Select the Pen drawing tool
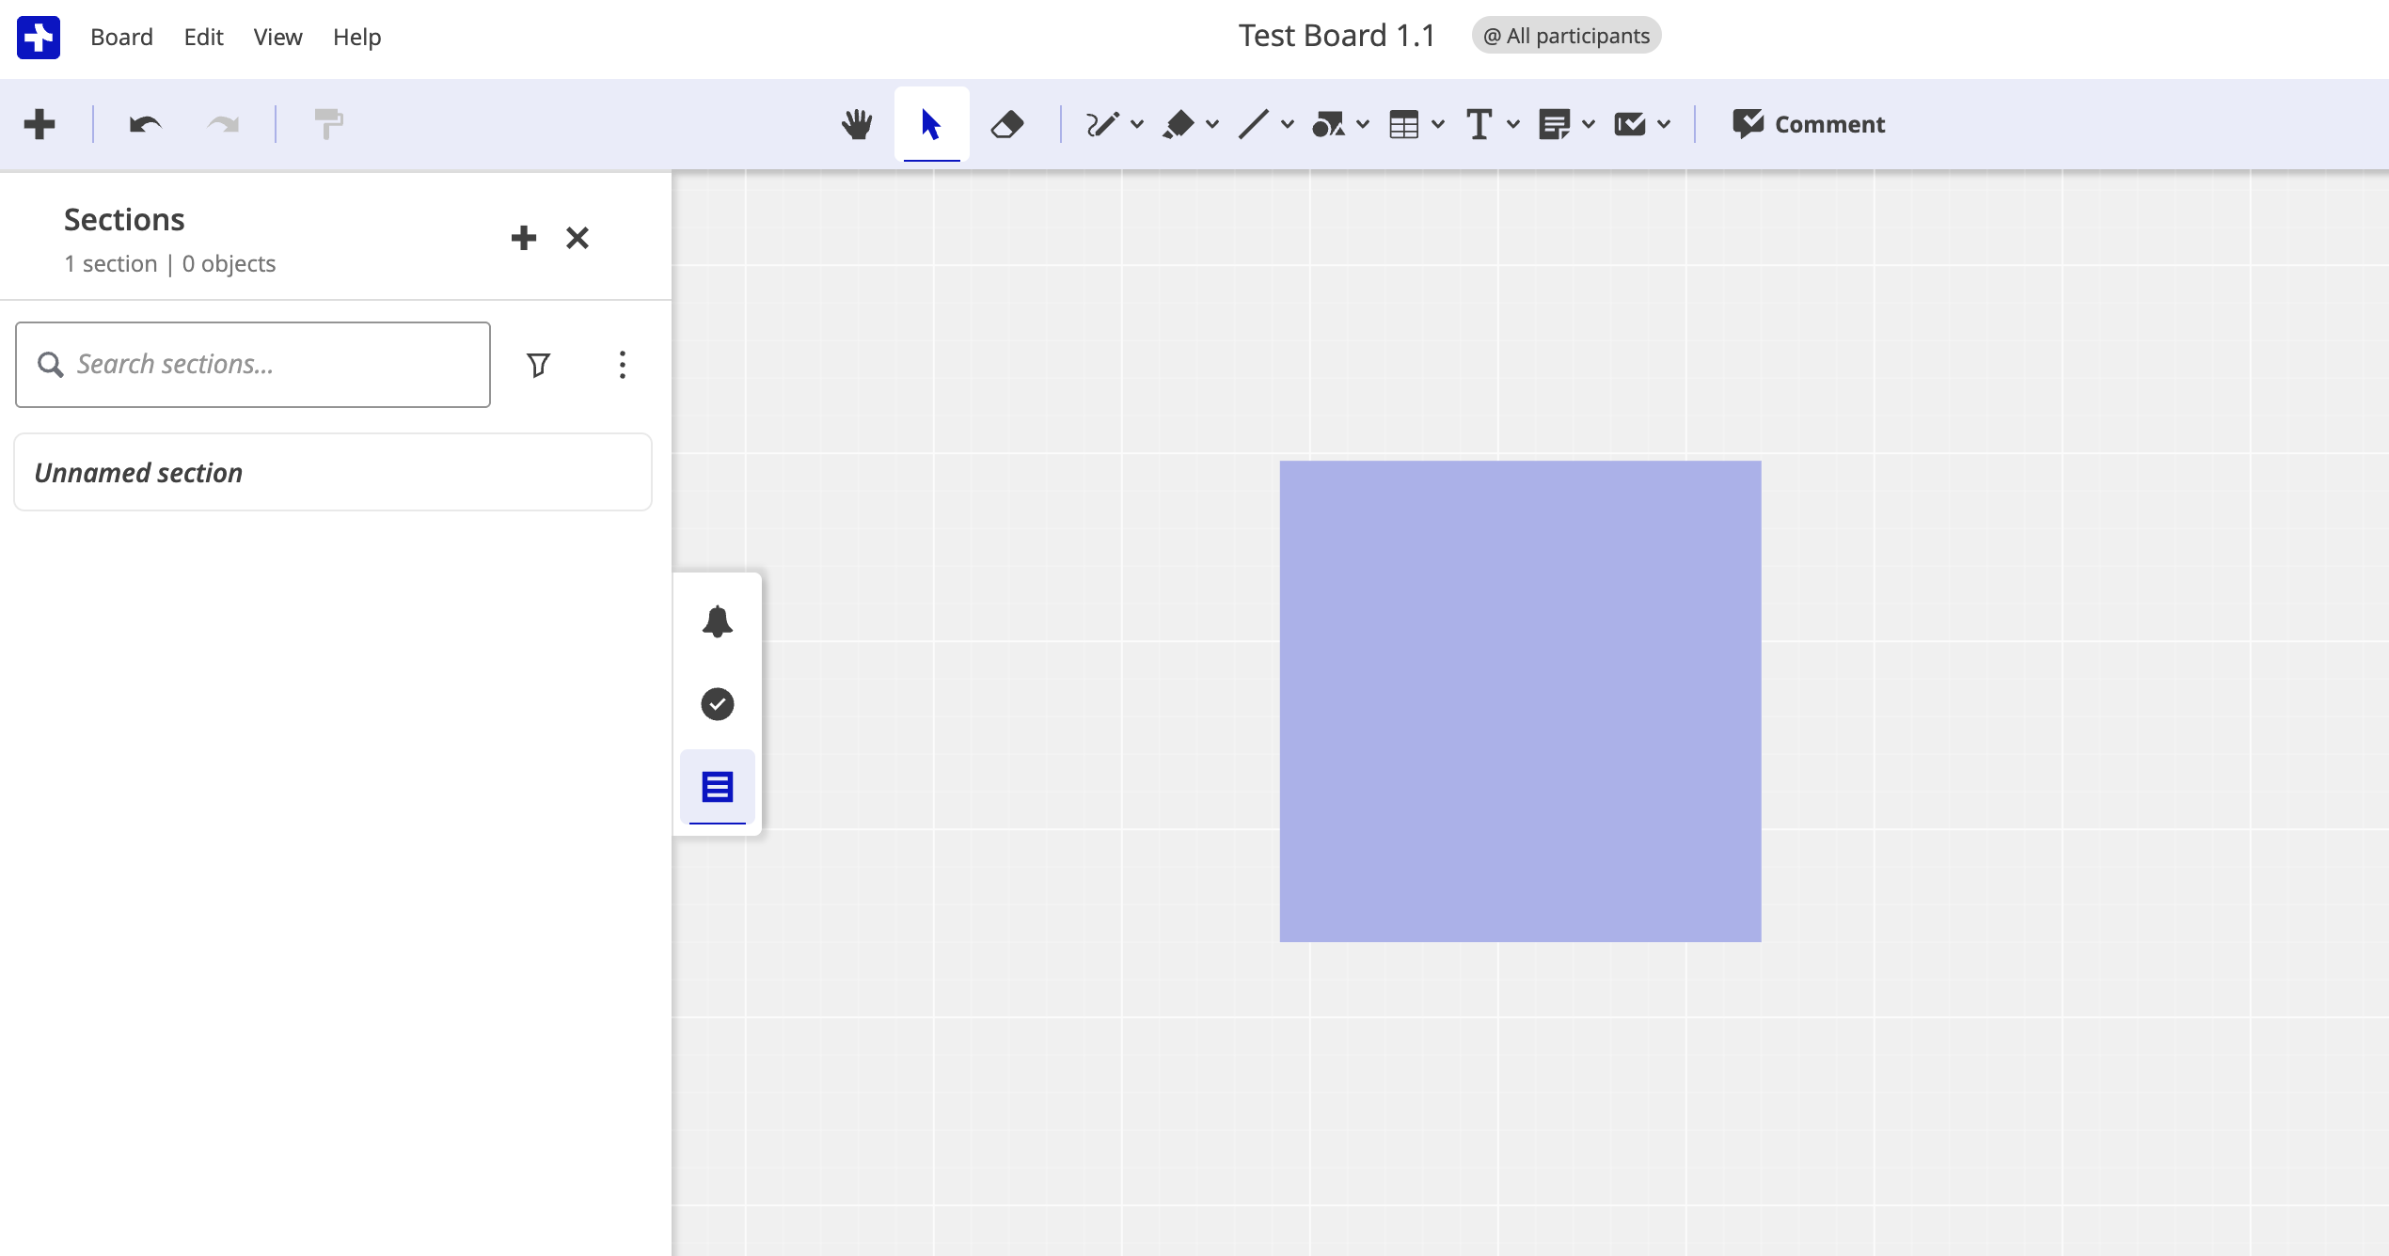 click(x=1102, y=124)
